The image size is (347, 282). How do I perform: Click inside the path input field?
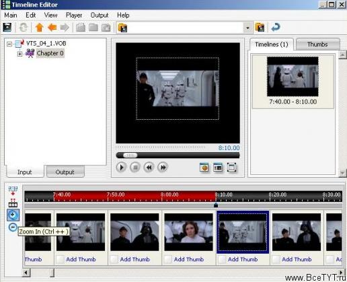click(185, 28)
